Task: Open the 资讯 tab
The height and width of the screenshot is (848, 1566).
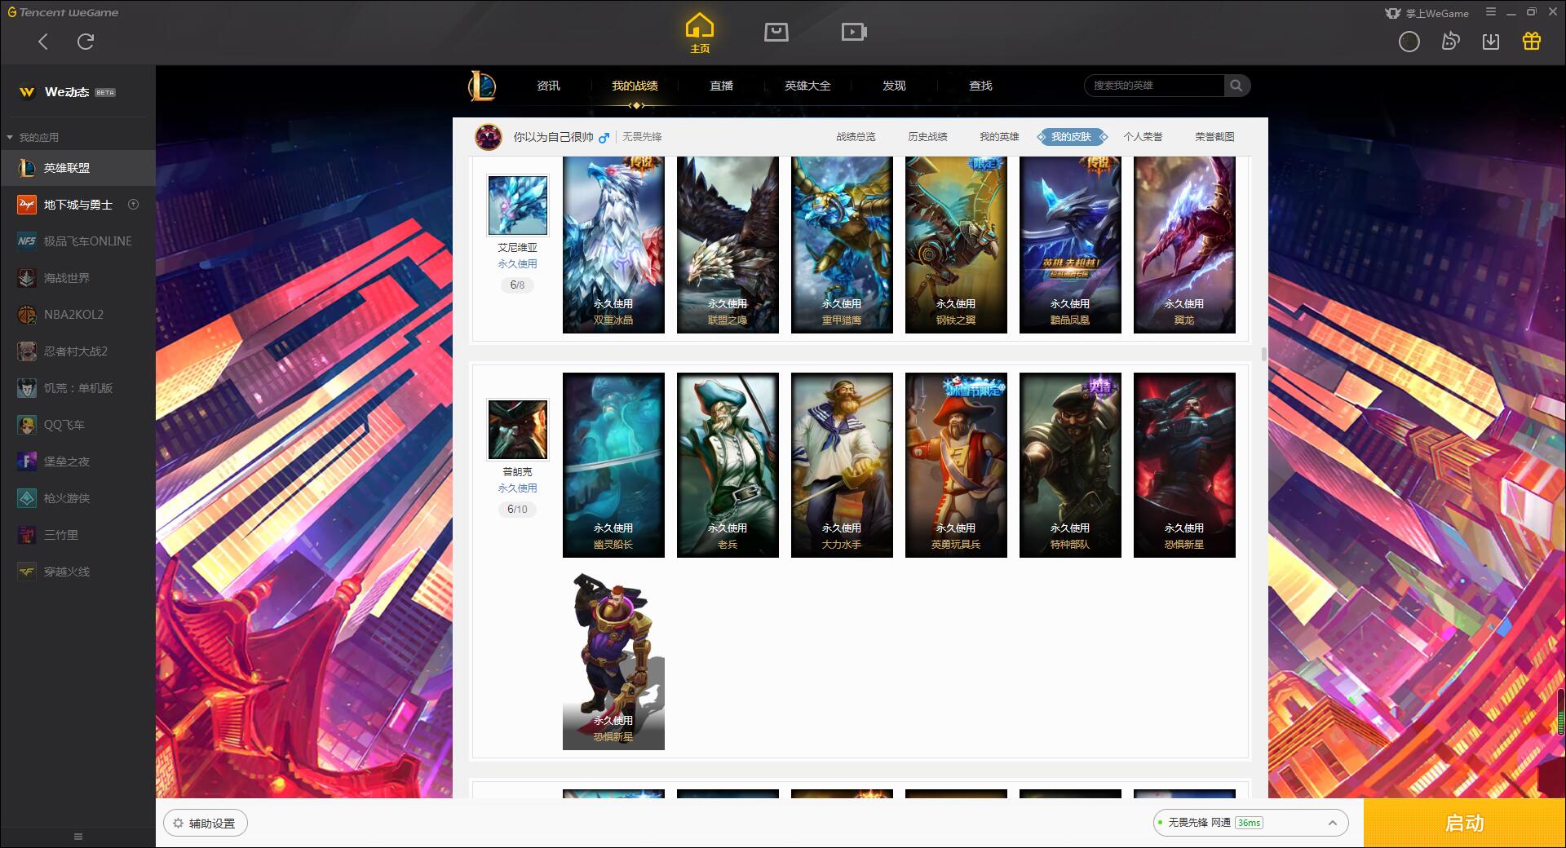Action: coord(548,86)
